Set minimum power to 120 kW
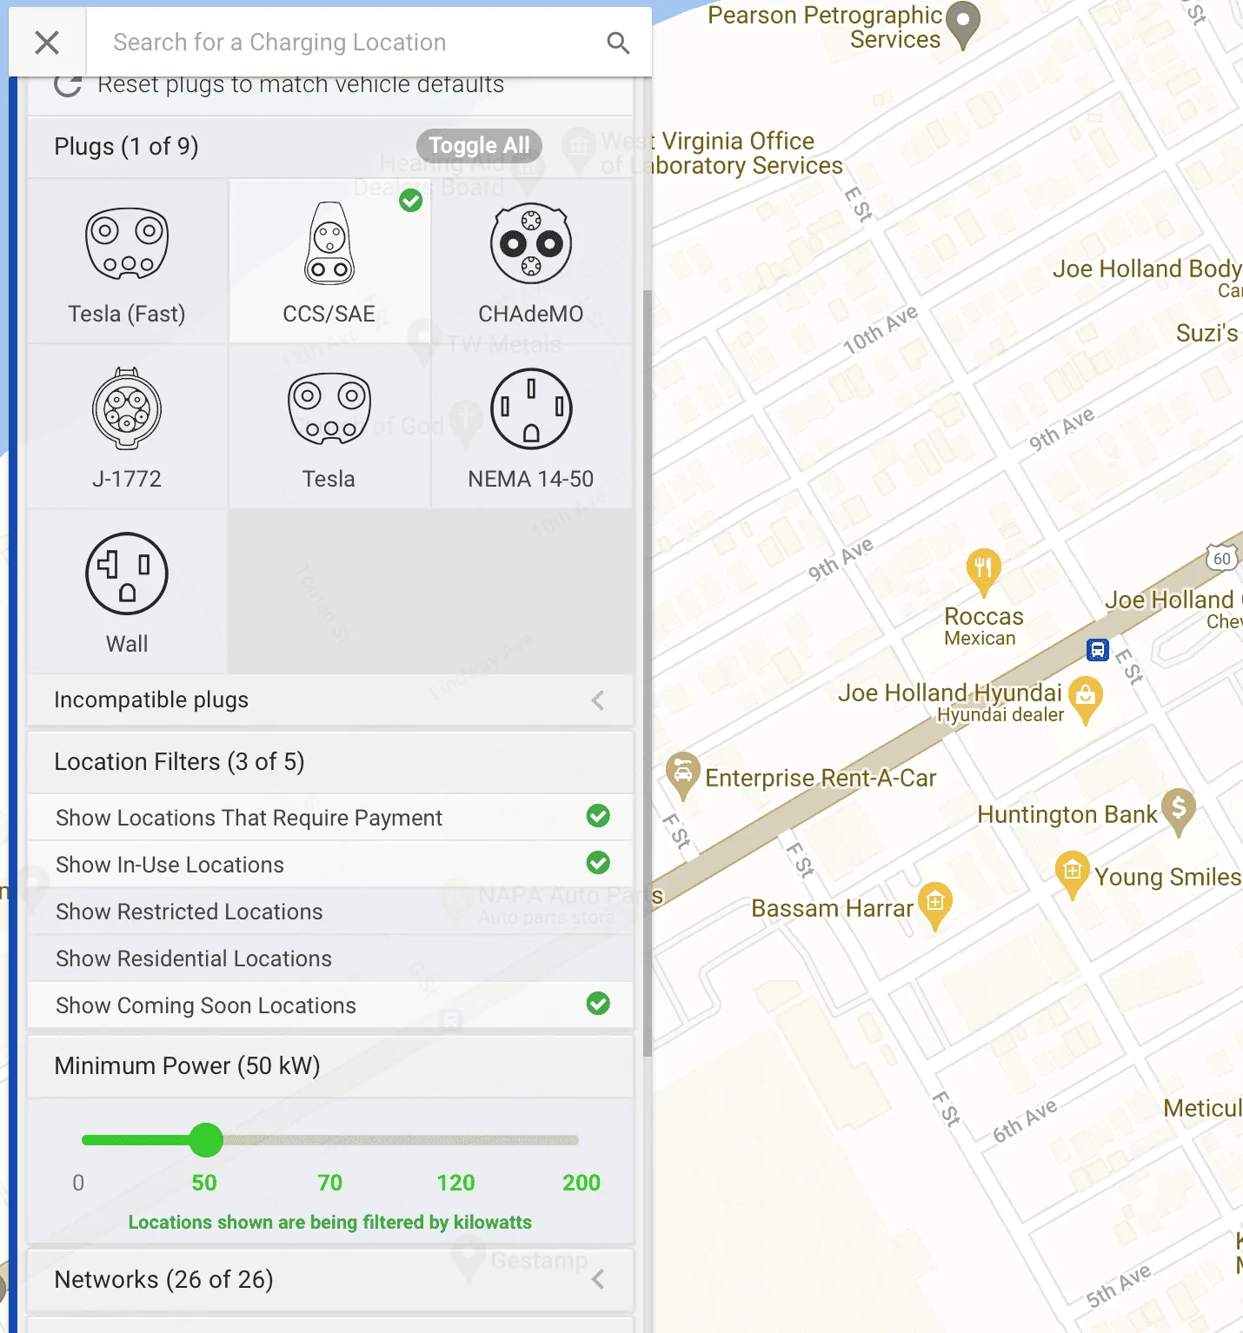This screenshot has height=1333, width=1243. click(455, 1183)
